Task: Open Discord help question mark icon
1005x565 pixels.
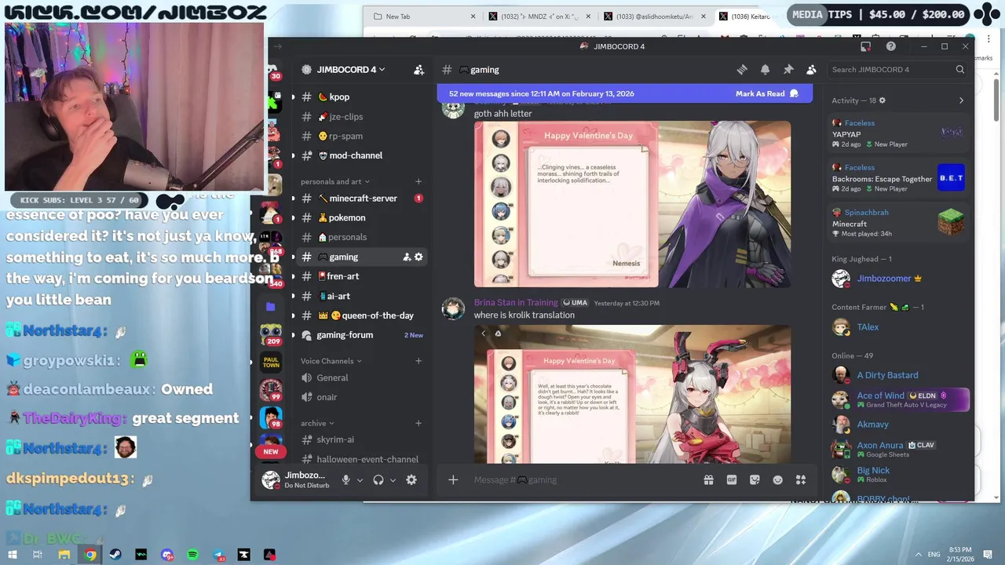Action: (890, 46)
